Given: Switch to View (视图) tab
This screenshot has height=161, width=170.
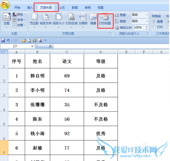Looking at the screenshot, I should click(100, 8).
